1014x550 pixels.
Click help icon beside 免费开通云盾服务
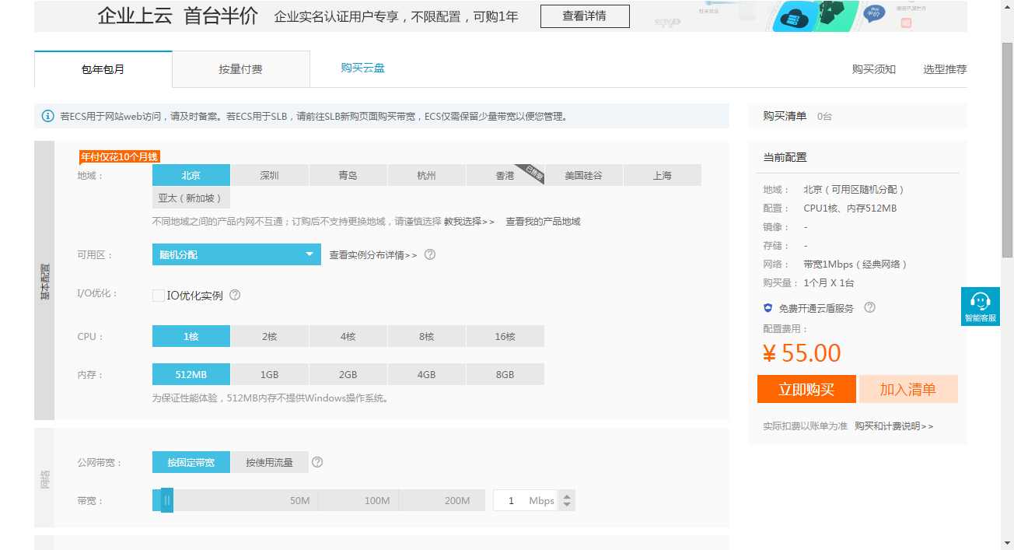click(x=870, y=307)
